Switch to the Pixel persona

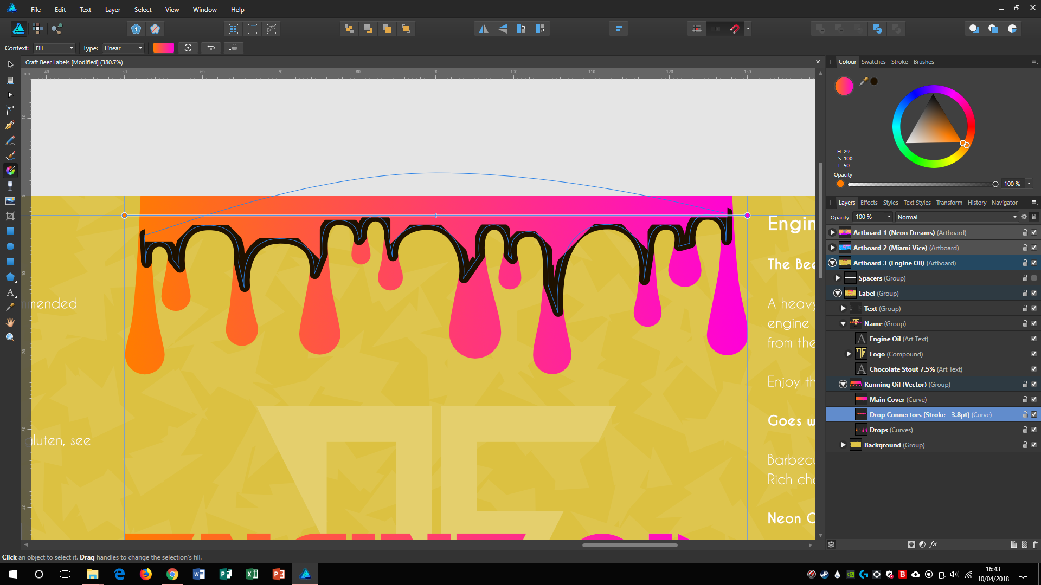[x=37, y=29]
